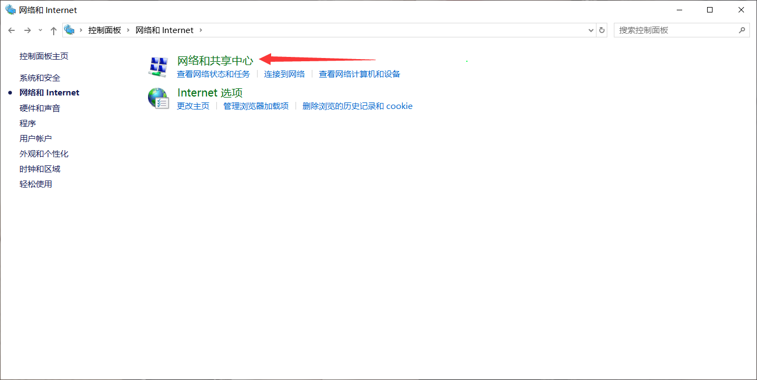
Task: Click the up arrow to parent folder
Action: tap(53, 30)
